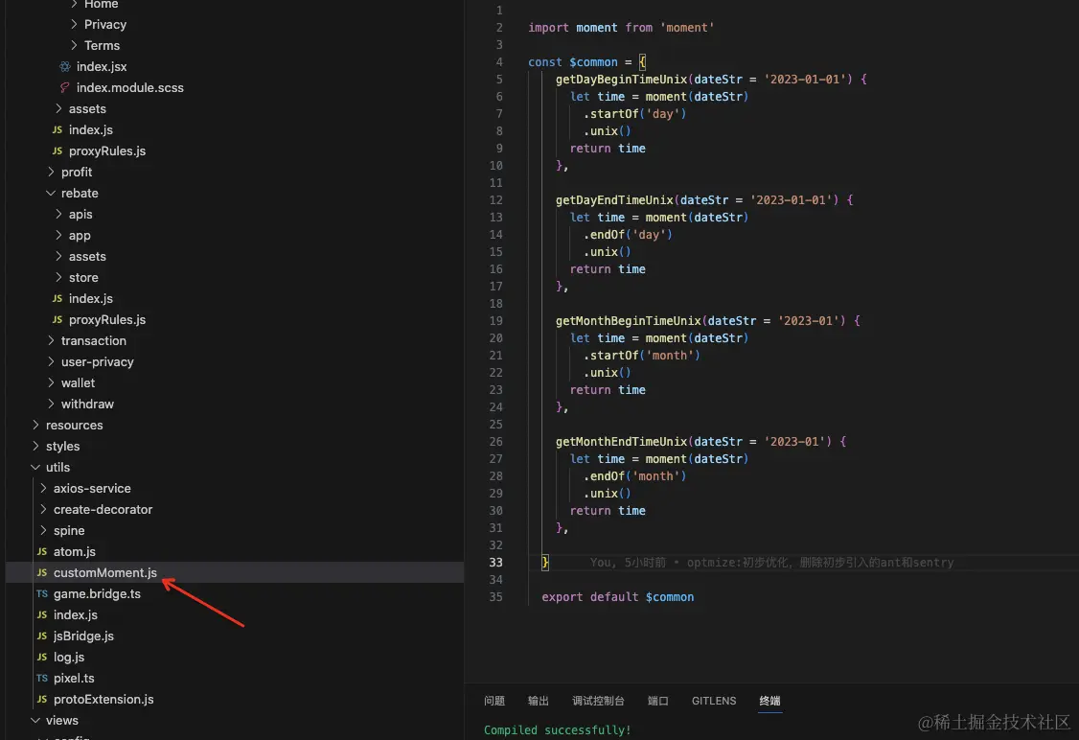Click getMonthBeginTimeUnix function name
This screenshot has width=1079, height=740.
click(629, 321)
